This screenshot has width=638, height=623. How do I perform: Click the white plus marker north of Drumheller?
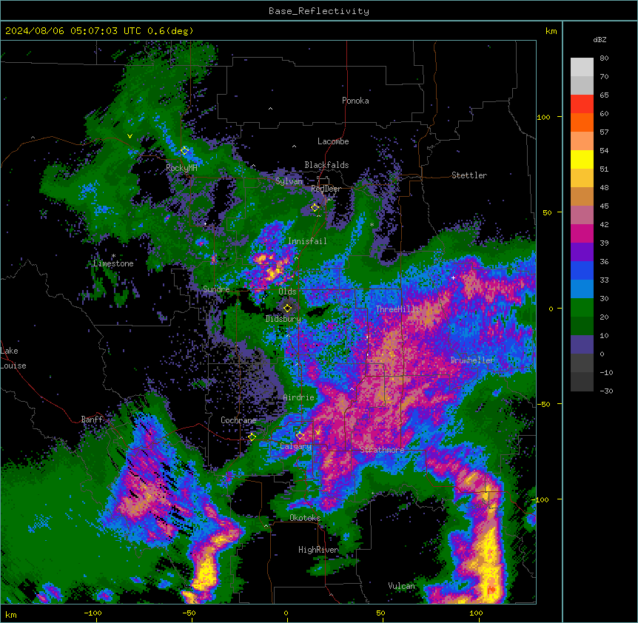[453, 277]
